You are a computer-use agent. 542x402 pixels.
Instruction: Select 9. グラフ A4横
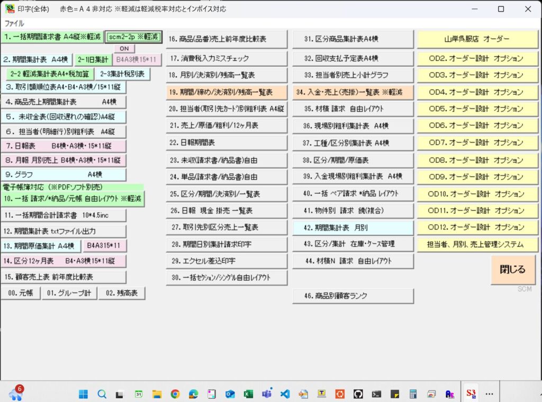(64, 174)
